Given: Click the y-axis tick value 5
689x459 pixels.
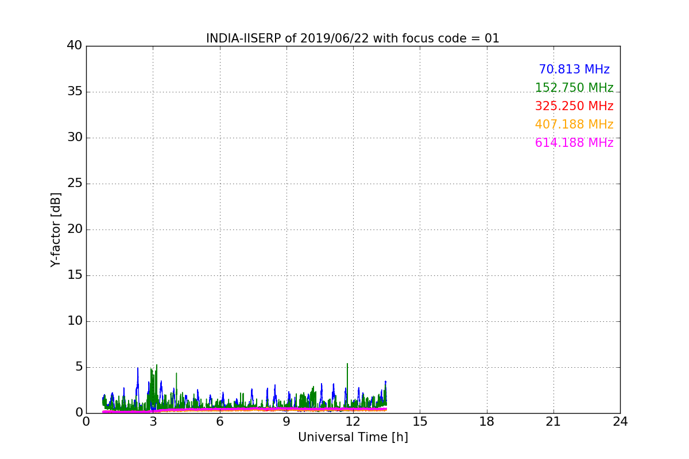Looking at the screenshot, I should point(79,367).
